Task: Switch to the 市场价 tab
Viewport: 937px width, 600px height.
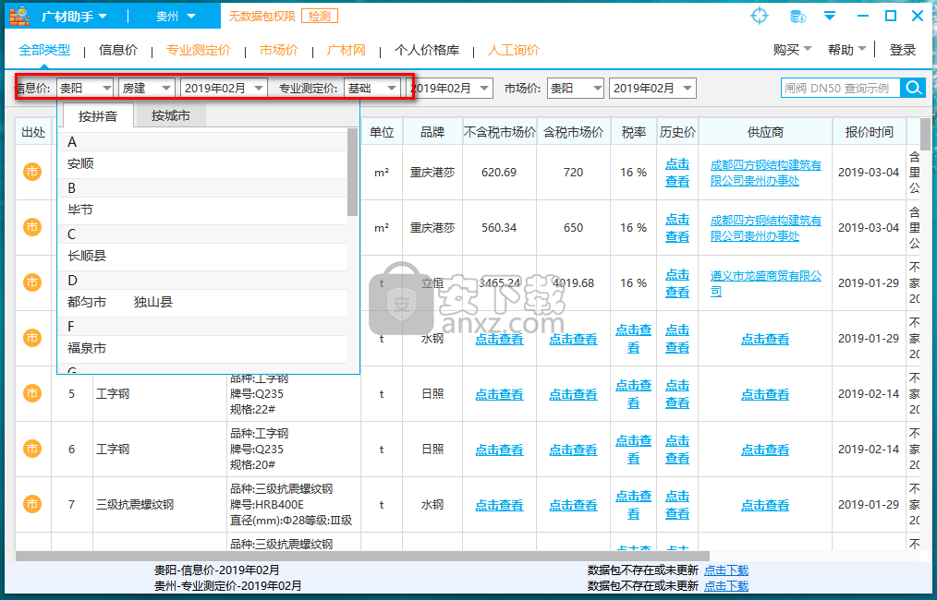Action: pos(278,50)
